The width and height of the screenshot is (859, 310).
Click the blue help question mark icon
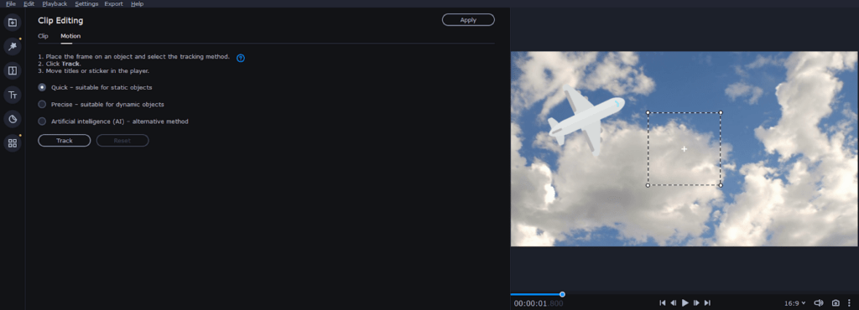click(x=241, y=58)
